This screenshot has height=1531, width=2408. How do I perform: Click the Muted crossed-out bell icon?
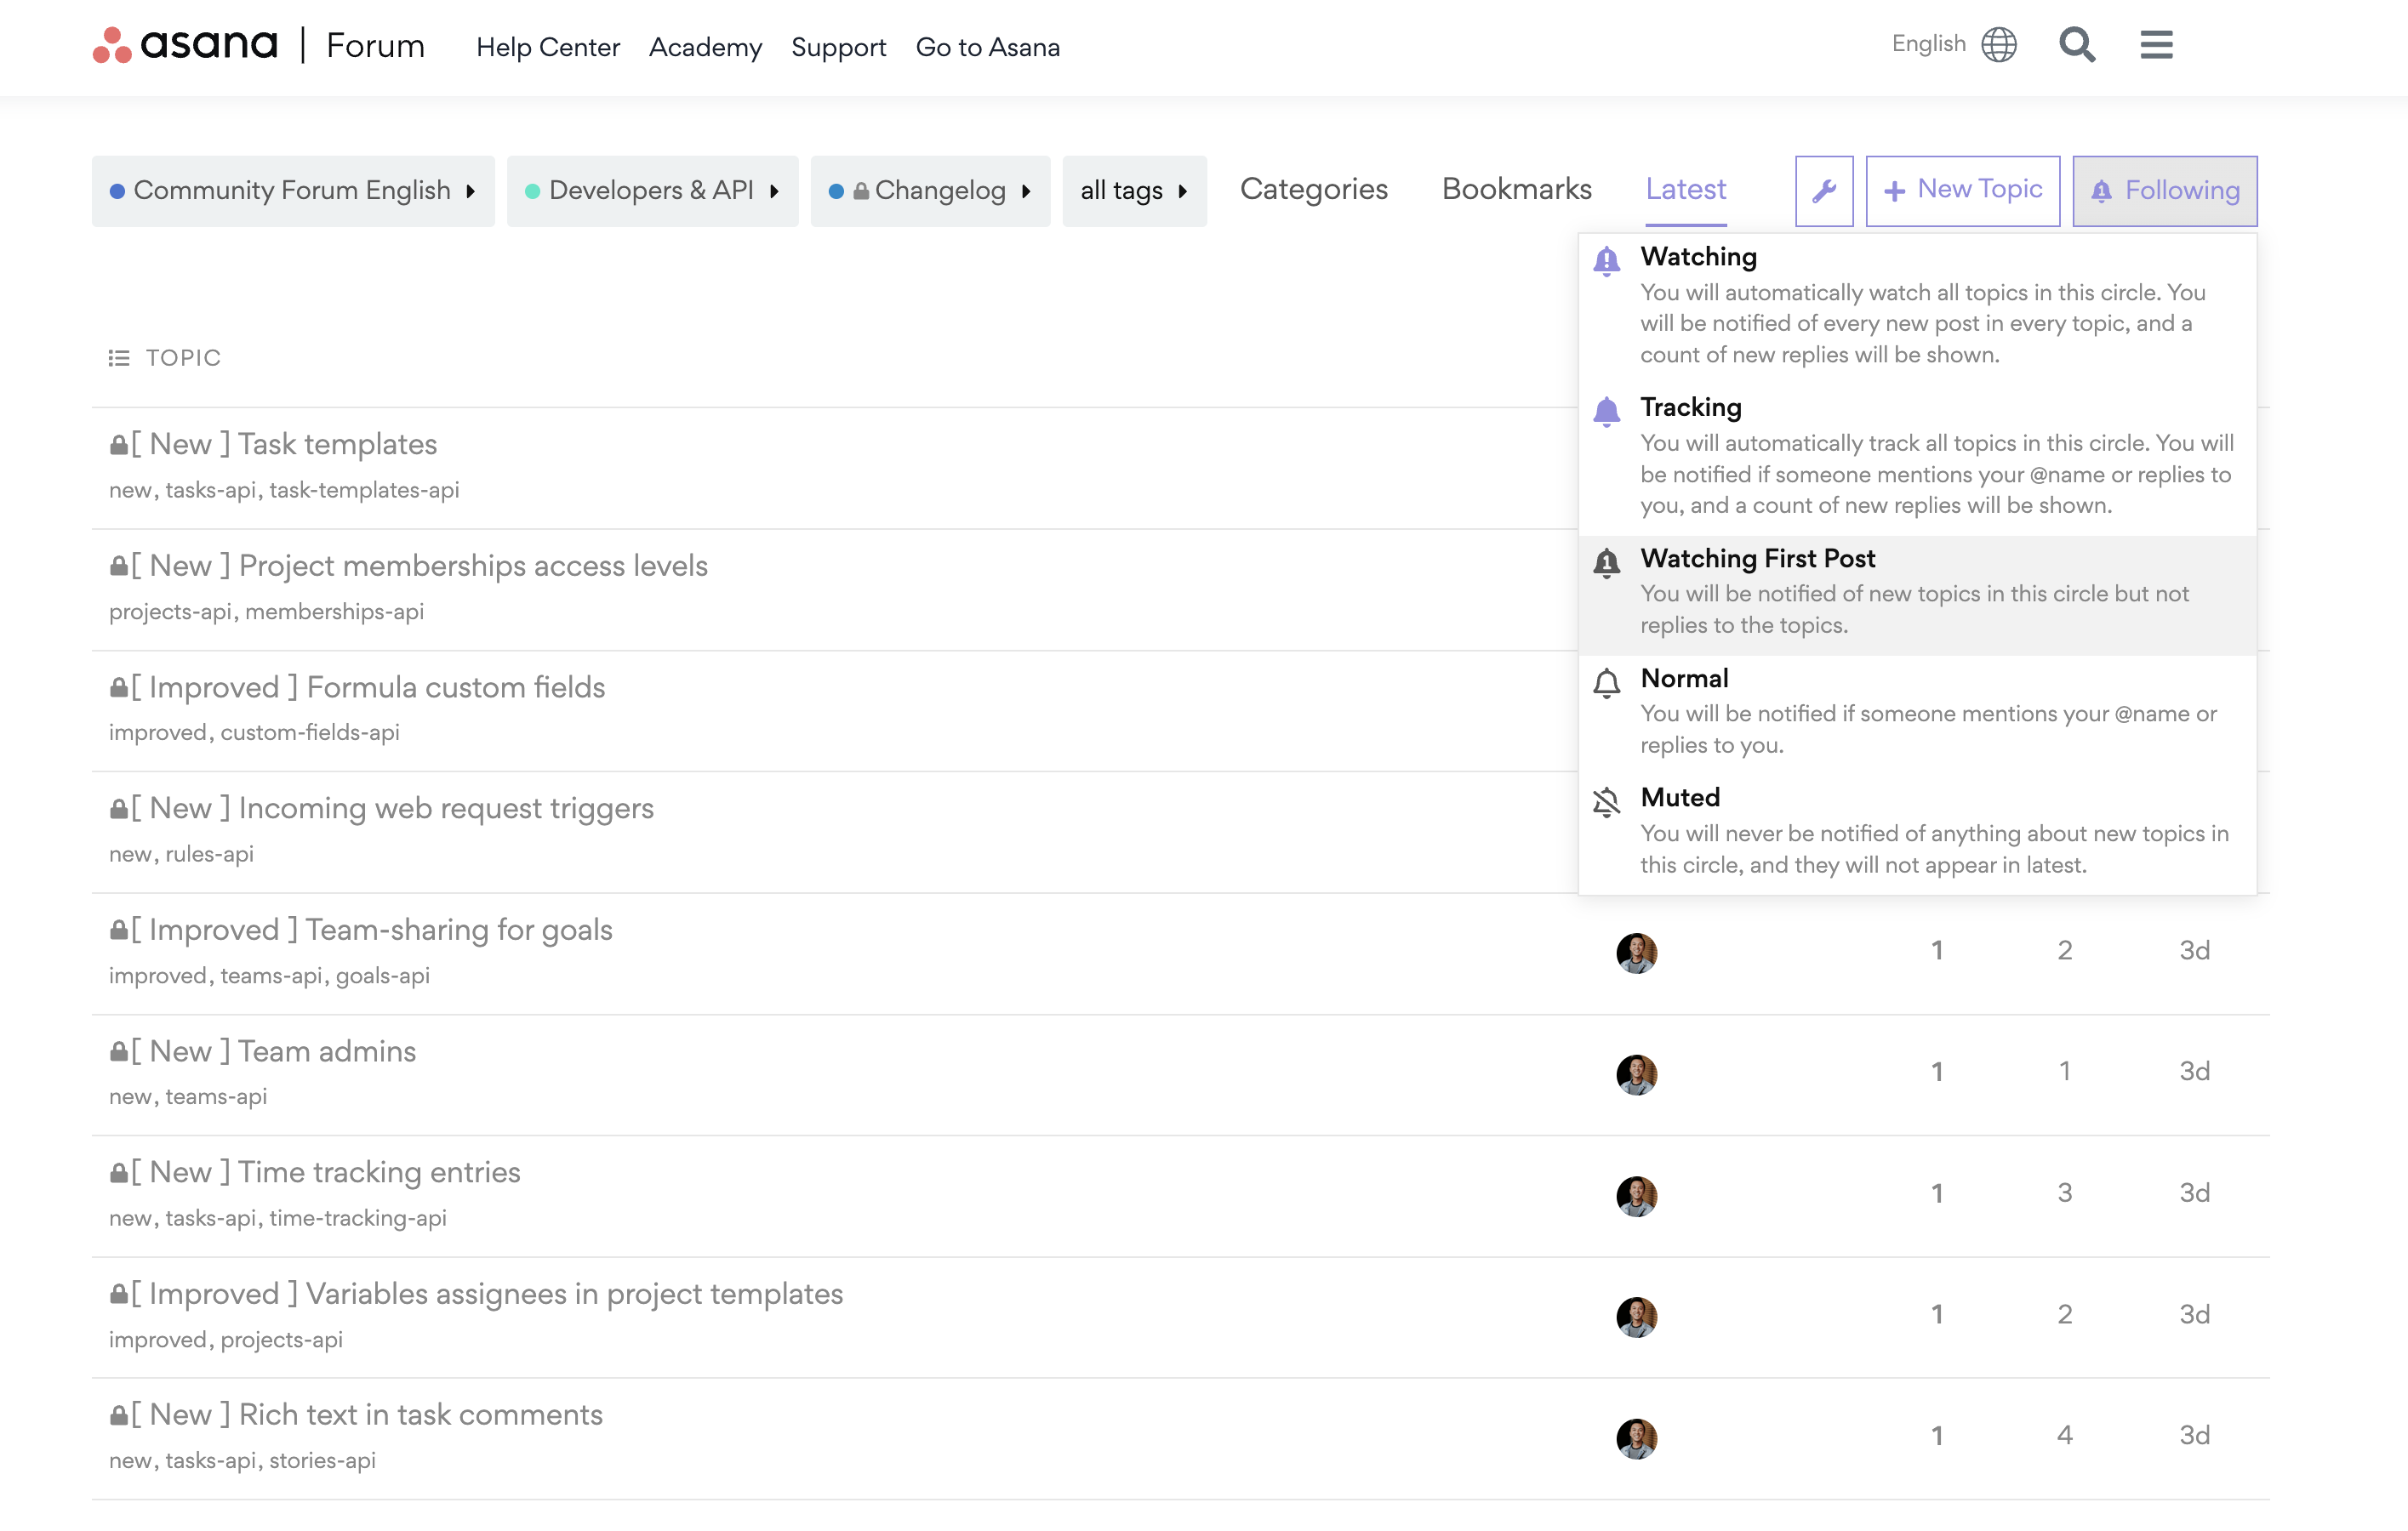pyautogui.click(x=1606, y=801)
